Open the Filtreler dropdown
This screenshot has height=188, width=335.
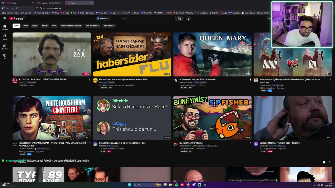[103, 19]
